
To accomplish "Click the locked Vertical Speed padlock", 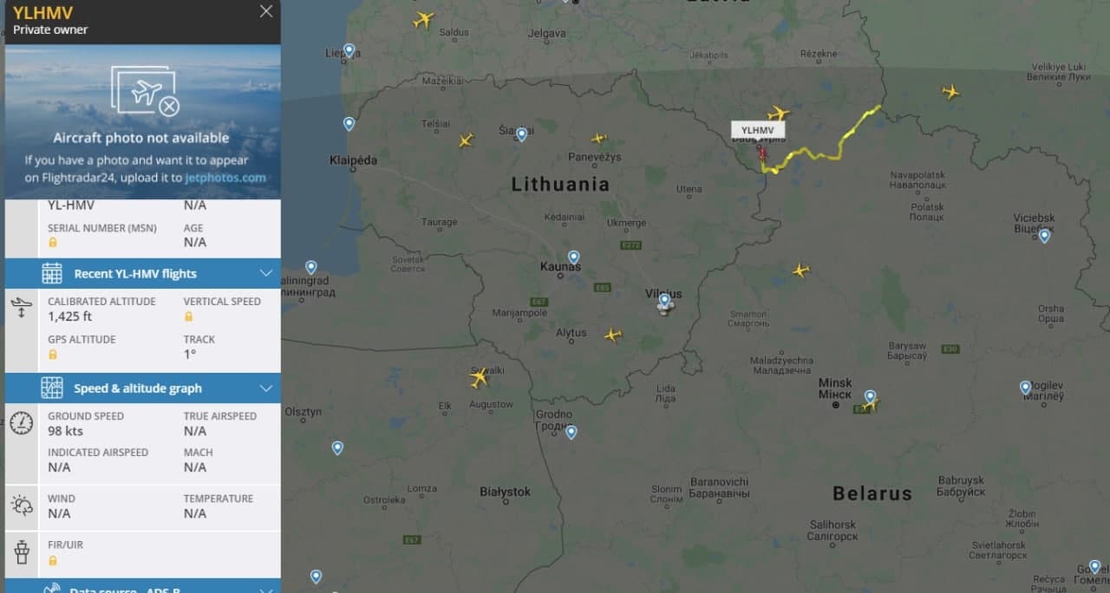I will [x=188, y=316].
